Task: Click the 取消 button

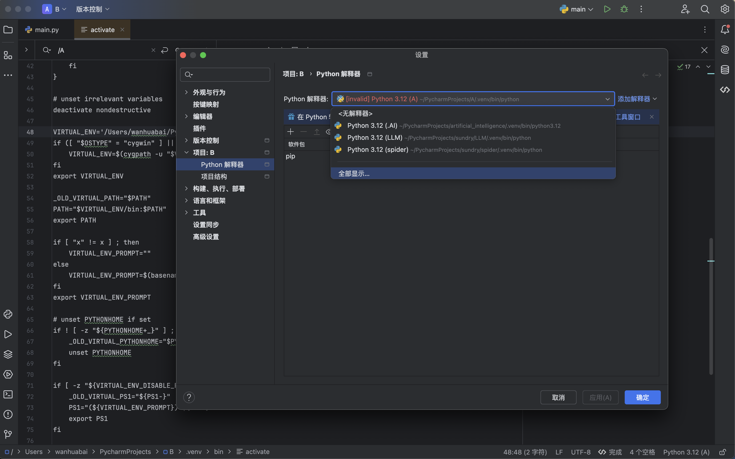Action: 558,397
